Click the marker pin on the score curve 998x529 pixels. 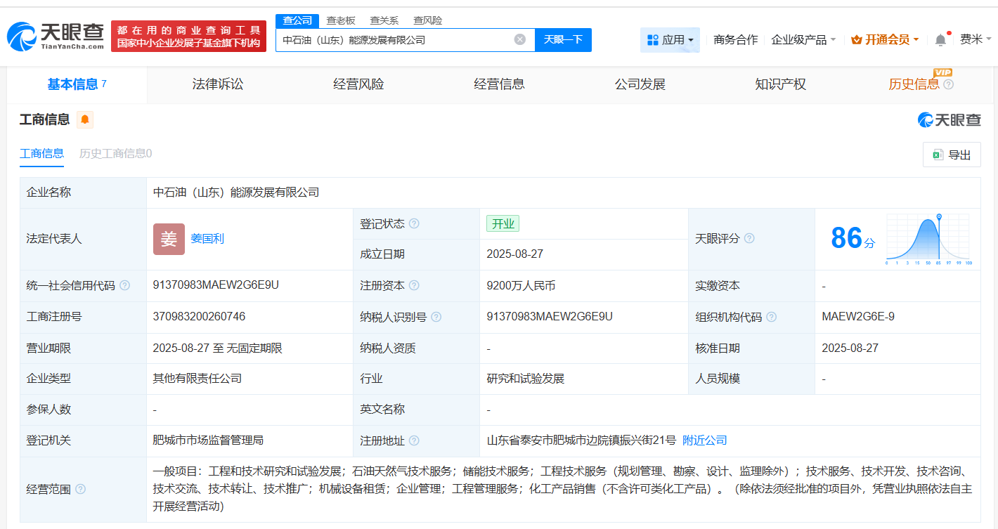click(938, 218)
